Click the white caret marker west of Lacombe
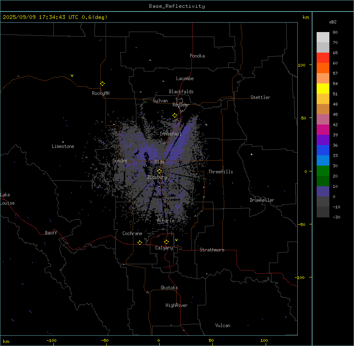The width and height of the screenshot is (354, 346). [x=163, y=81]
